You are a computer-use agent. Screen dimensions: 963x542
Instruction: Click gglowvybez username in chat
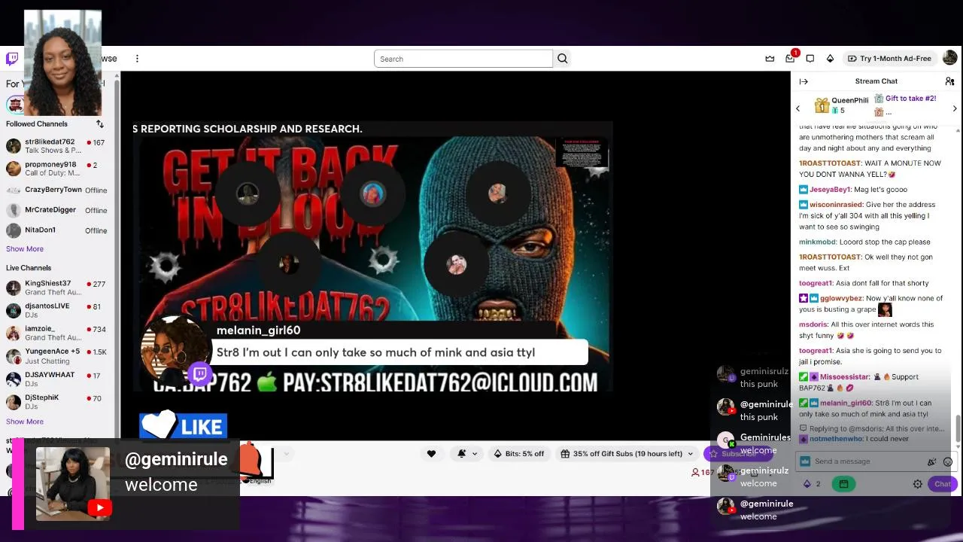click(x=842, y=298)
